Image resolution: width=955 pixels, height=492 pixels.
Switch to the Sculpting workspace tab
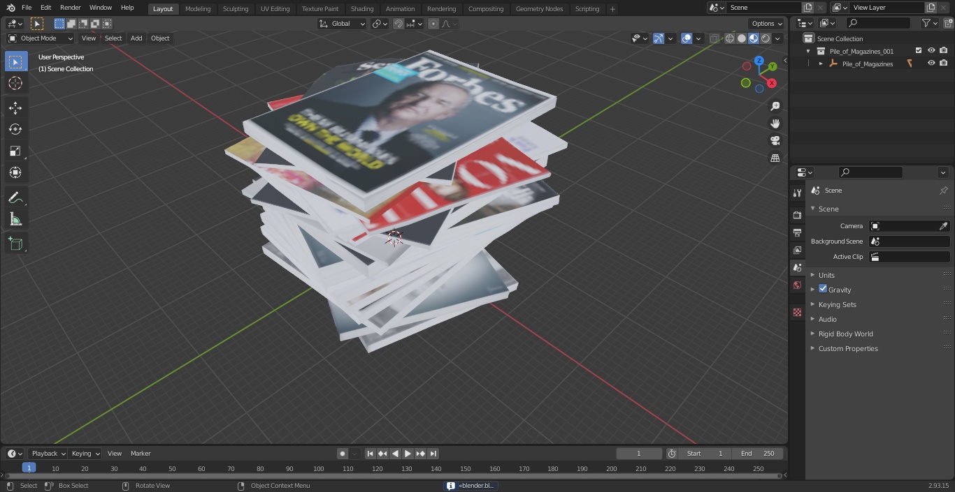click(x=236, y=8)
